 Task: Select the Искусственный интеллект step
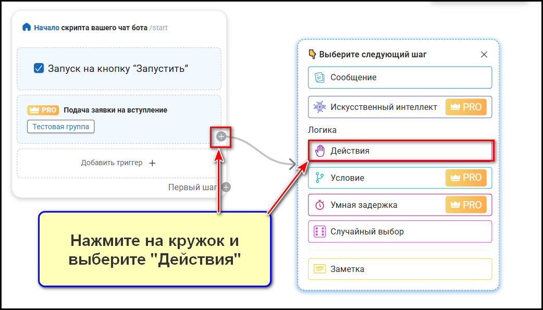(400, 107)
